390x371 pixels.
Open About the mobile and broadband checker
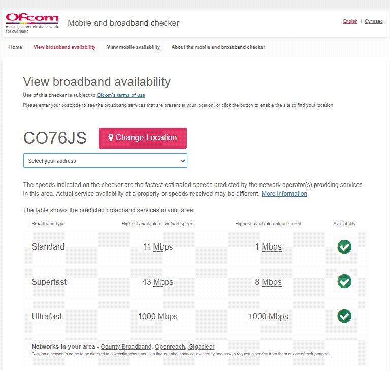218,47
